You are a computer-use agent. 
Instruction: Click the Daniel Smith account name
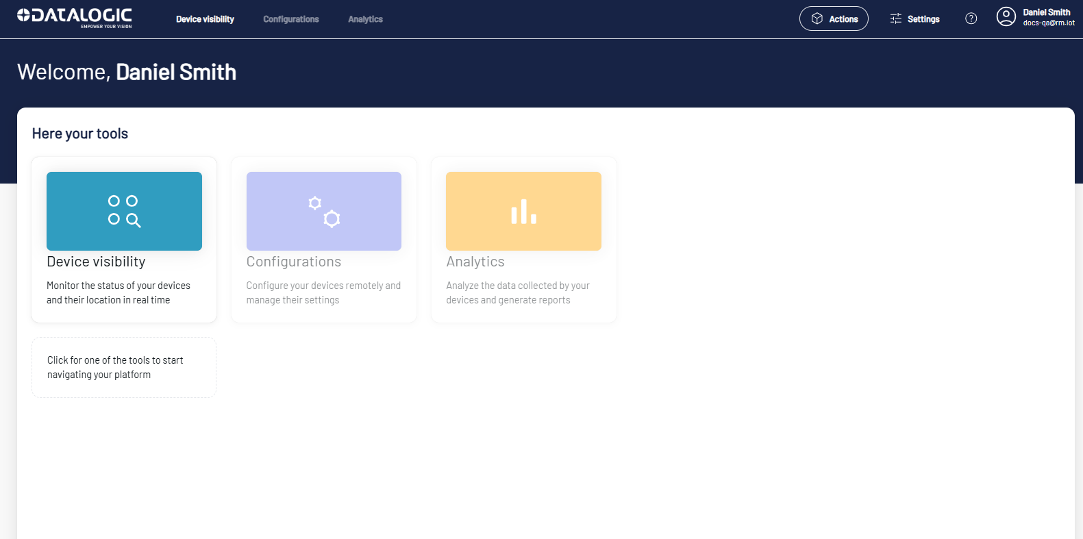(1046, 12)
